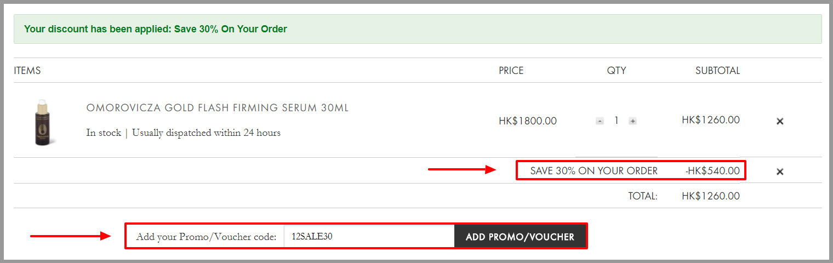Remove the Omorovicza serum from cart
The height and width of the screenshot is (263, 833).
point(780,121)
